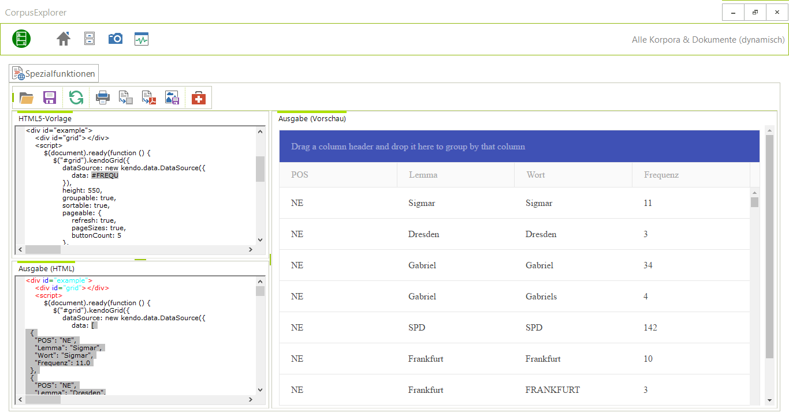Click 'Alle Korpora & Dokumente (dynamisch)' label

(708, 40)
